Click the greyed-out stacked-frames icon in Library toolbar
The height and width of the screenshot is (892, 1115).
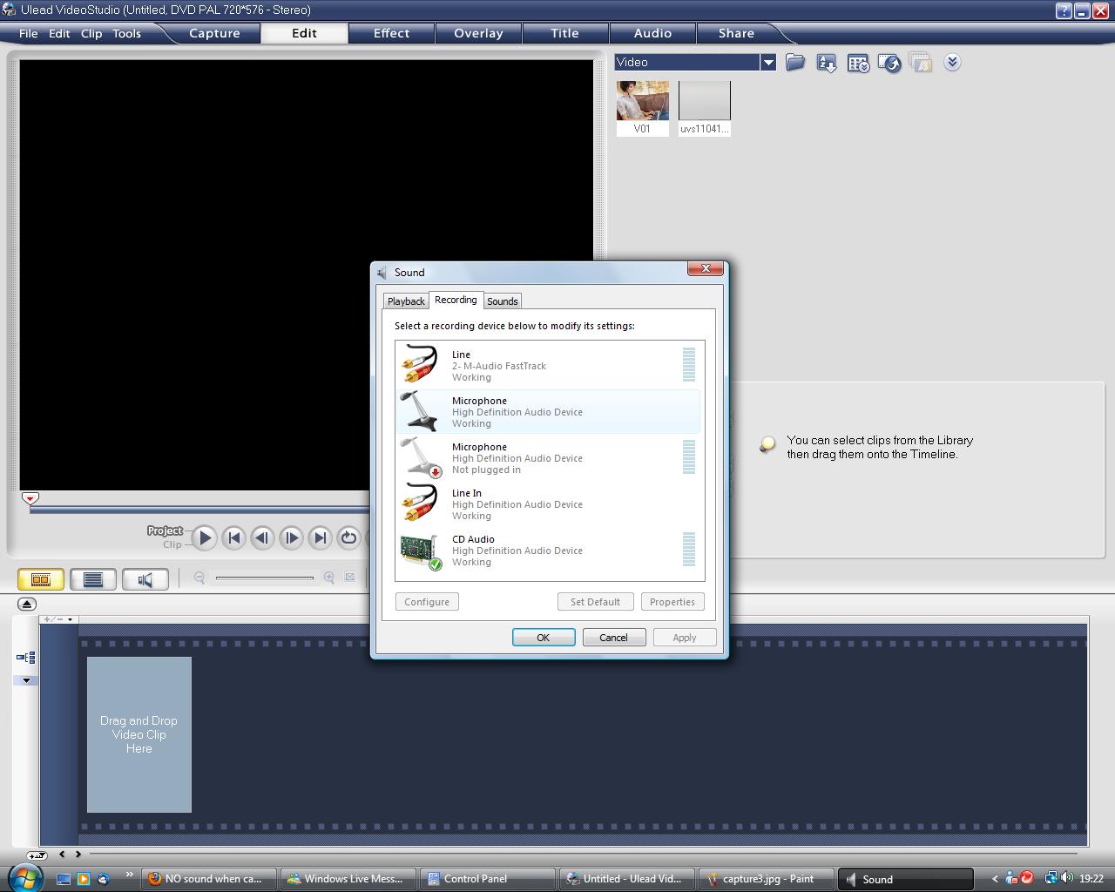point(921,63)
